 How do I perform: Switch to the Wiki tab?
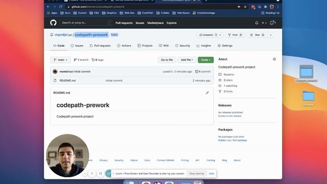[163, 45]
